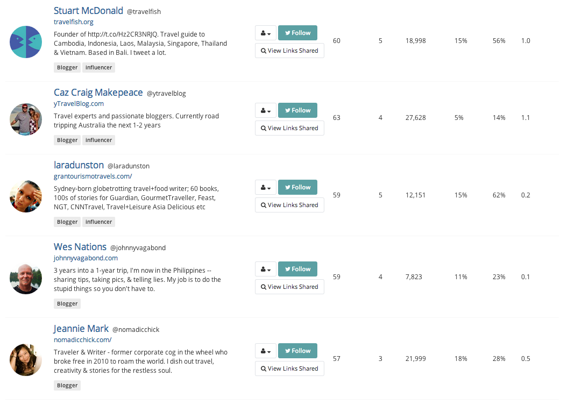Visit the grantourismotravels.com link
The height and width of the screenshot is (404, 568).
click(93, 176)
